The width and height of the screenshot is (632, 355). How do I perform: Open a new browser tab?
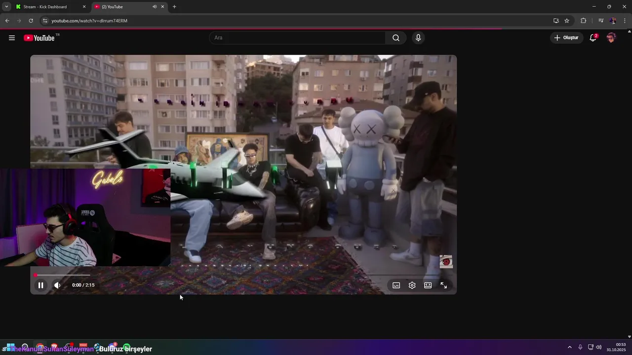click(x=174, y=7)
